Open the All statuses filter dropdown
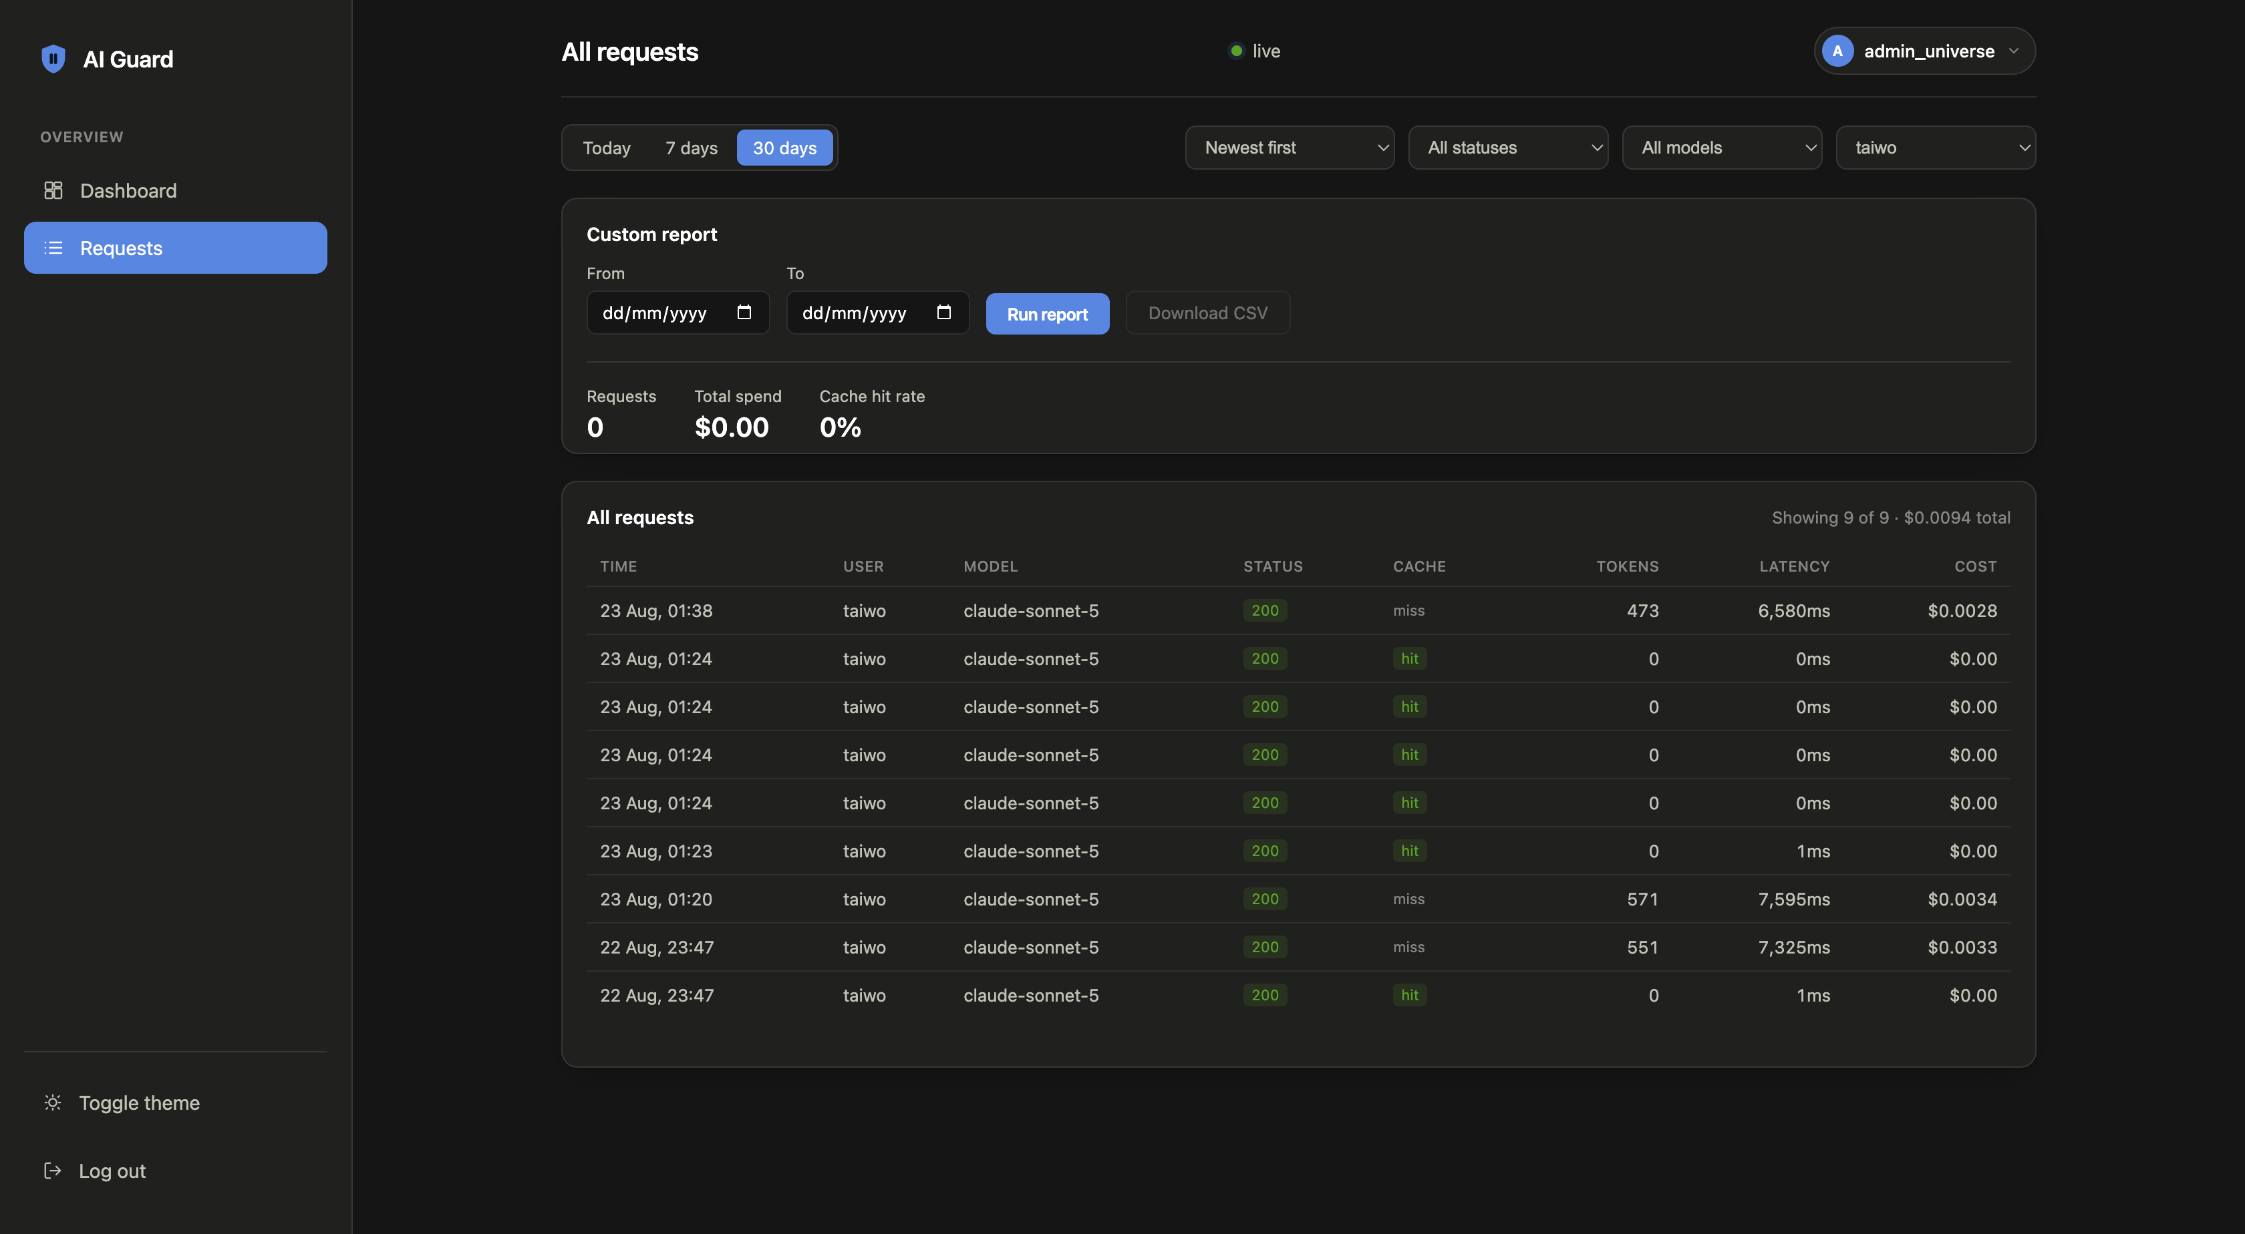 (x=1509, y=148)
